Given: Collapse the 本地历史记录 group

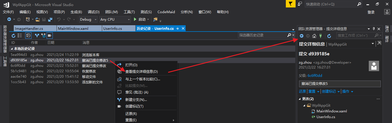Looking at the screenshot, I should [x=12, y=49].
